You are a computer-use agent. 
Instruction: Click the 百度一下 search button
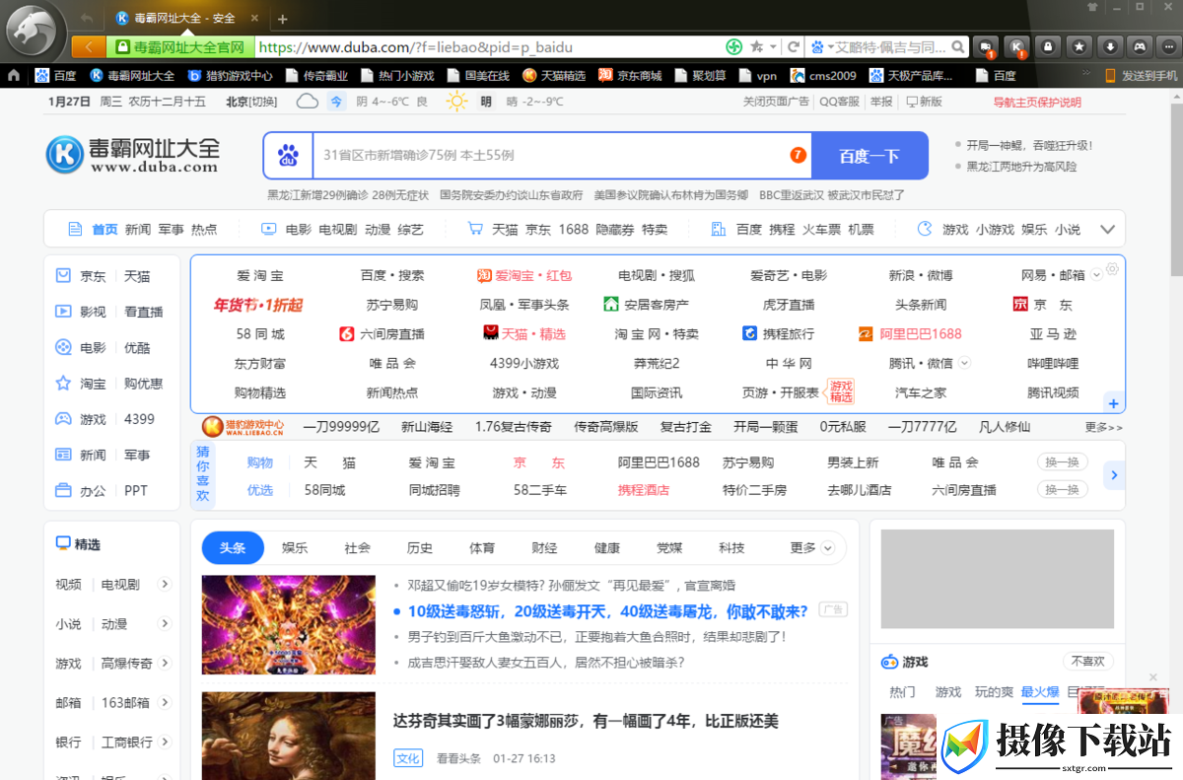pyautogui.click(x=870, y=156)
